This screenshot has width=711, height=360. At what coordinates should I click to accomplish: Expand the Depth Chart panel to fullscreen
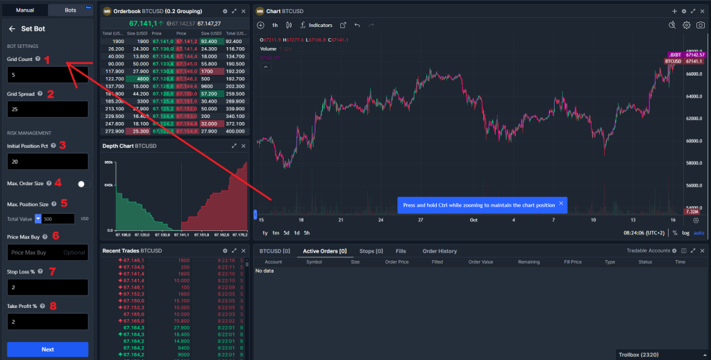click(x=234, y=146)
